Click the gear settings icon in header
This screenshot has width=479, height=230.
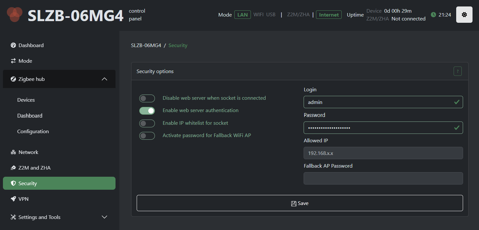(x=464, y=15)
